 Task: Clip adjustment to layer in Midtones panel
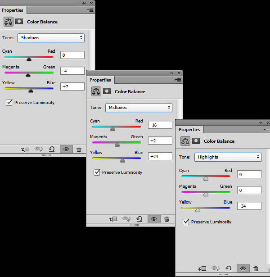tap(113, 219)
